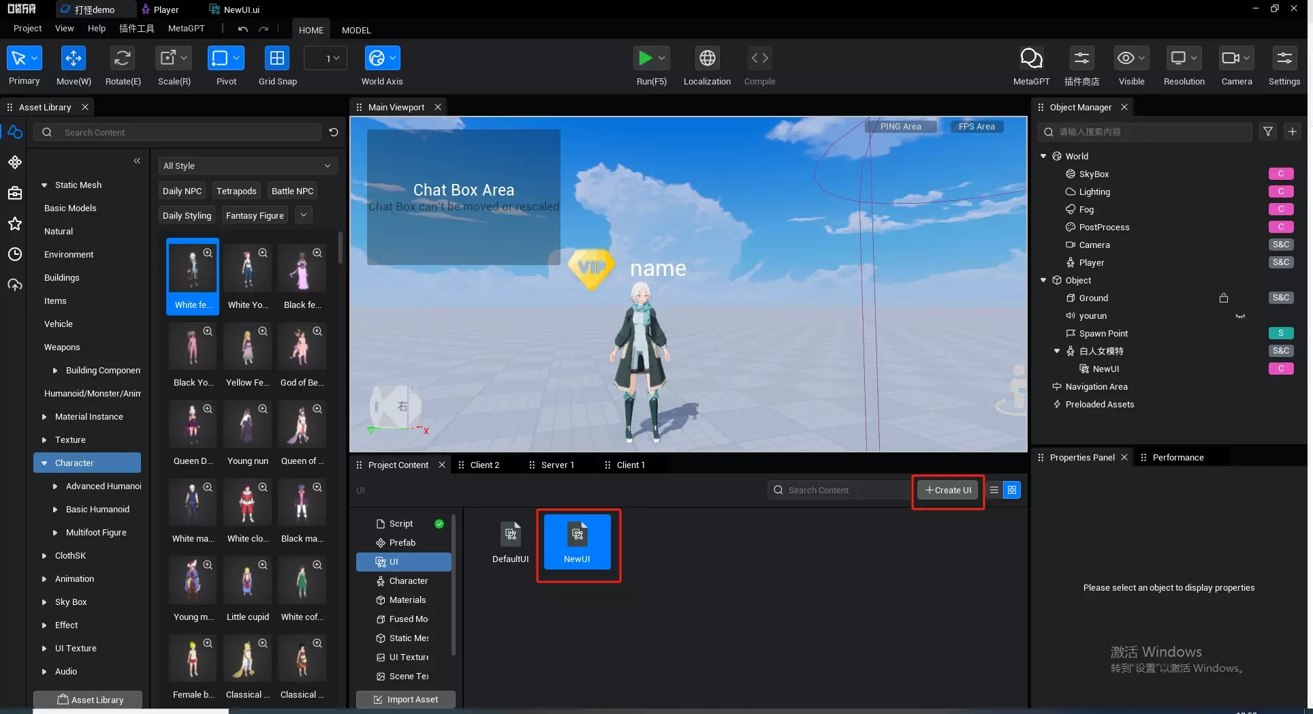Open the MetaGPT chat icon
Screen dimensions: 1313x714
pyautogui.click(x=1031, y=59)
